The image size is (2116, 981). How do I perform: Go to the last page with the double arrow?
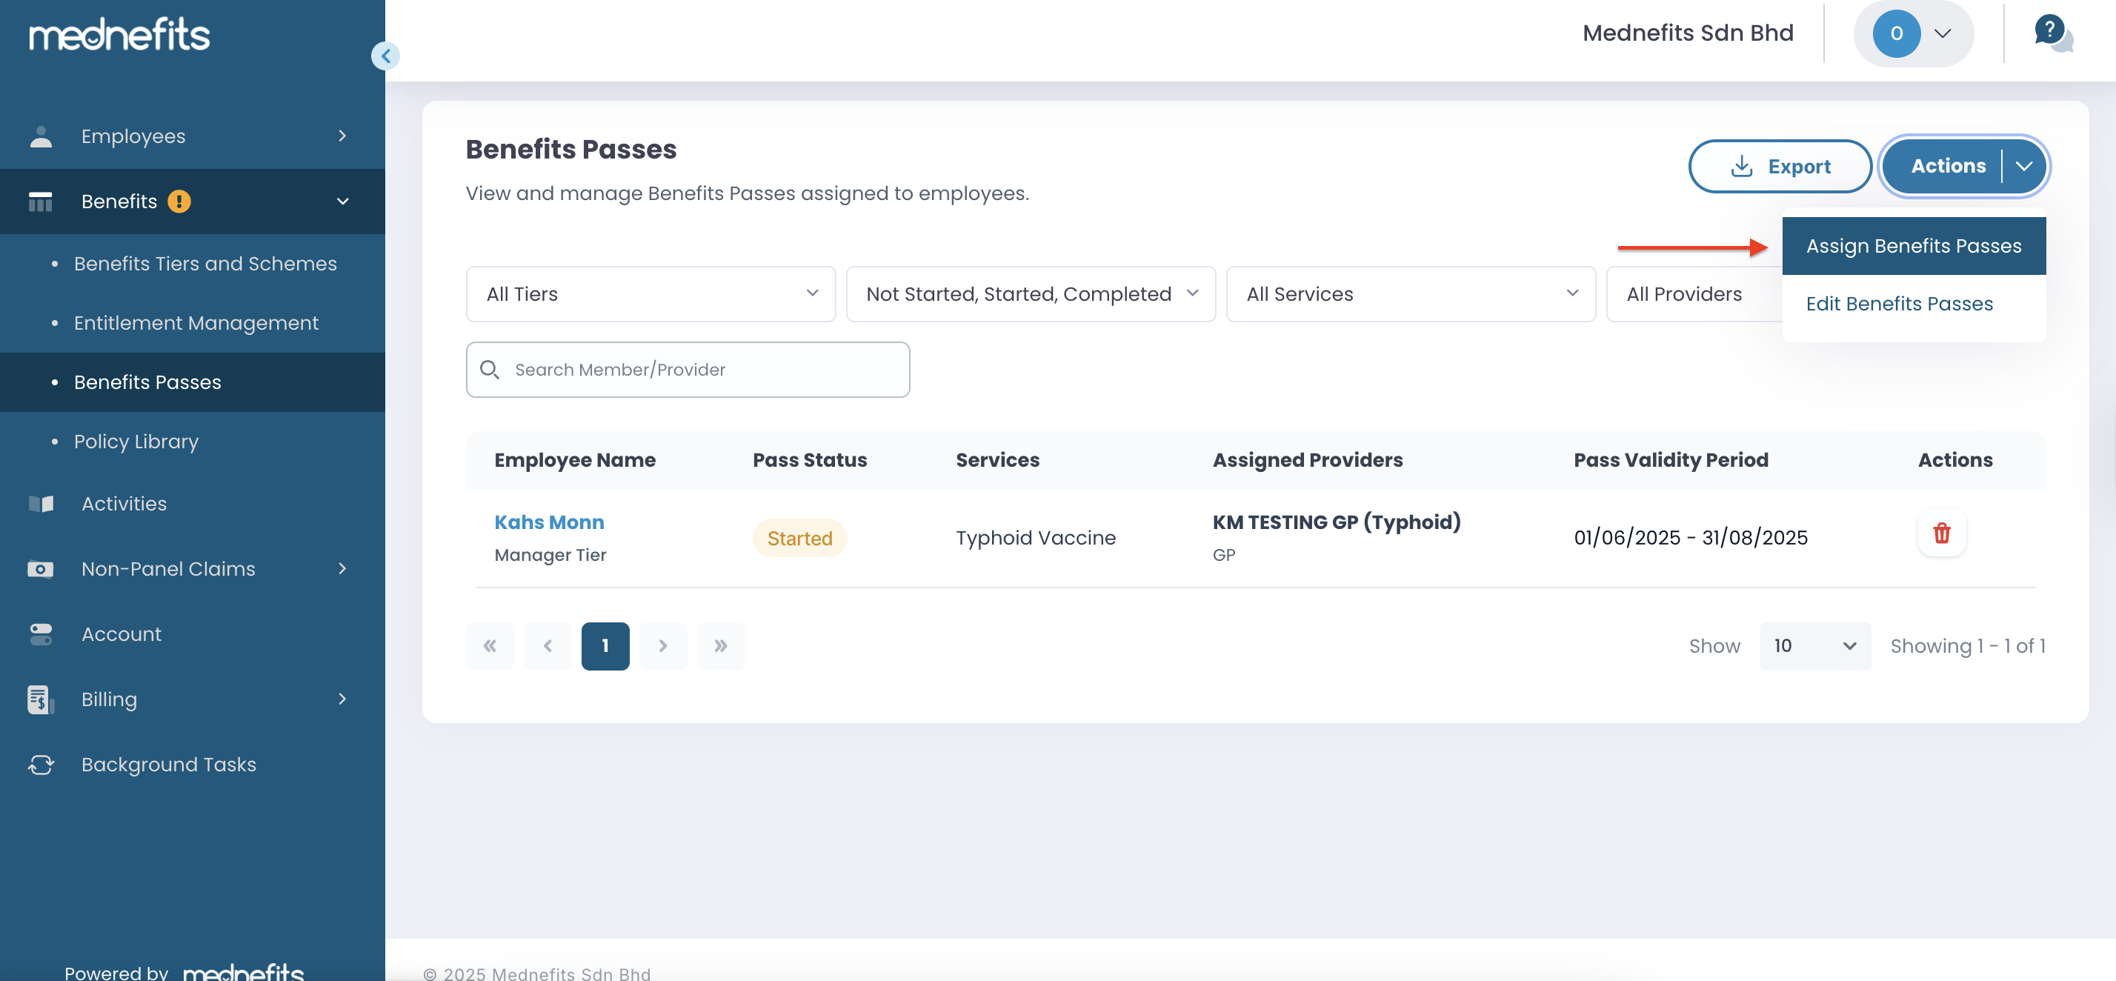(x=720, y=646)
